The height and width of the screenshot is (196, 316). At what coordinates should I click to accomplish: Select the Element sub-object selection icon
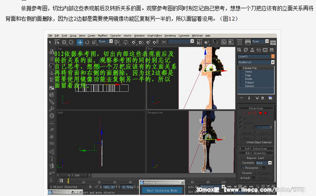(x=266, y=113)
